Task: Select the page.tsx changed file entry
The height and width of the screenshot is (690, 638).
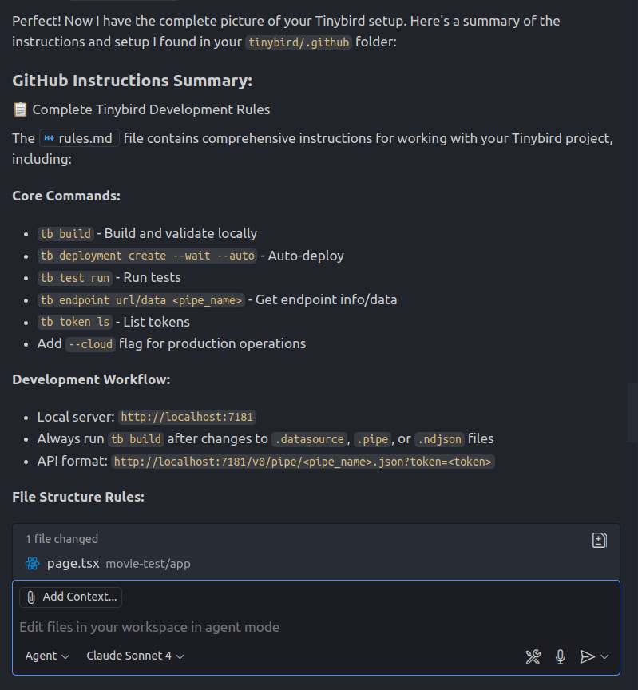Action: pos(72,563)
